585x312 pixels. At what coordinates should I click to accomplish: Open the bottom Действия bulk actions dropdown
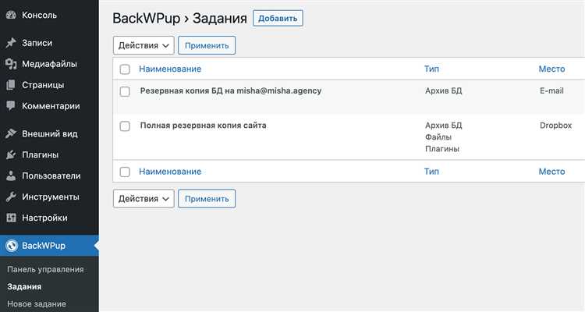[144, 199]
